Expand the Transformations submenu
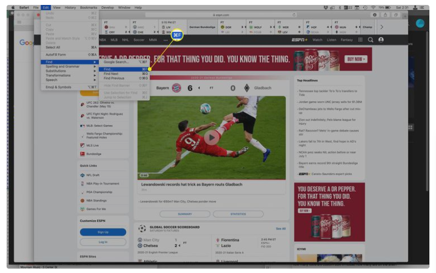436x273 pixels. [69, 75]
